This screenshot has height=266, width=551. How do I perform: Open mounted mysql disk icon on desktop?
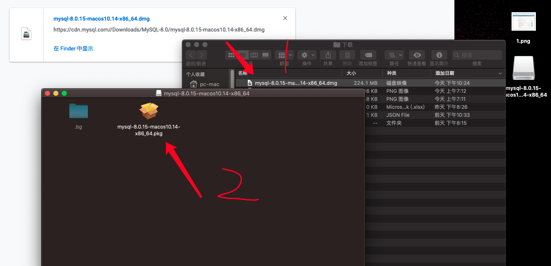coord(523,68)
